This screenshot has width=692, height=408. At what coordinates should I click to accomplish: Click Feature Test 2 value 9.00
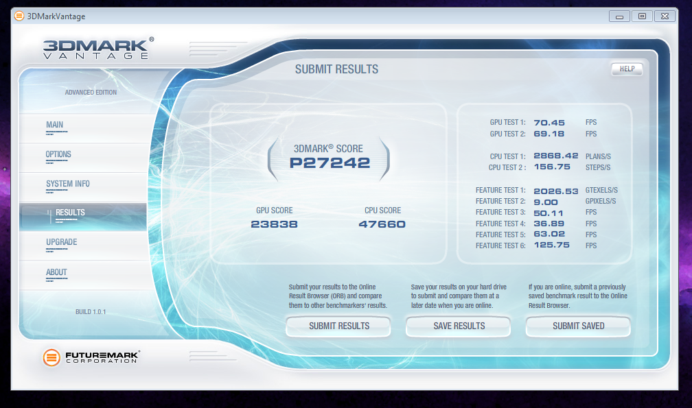546,202
